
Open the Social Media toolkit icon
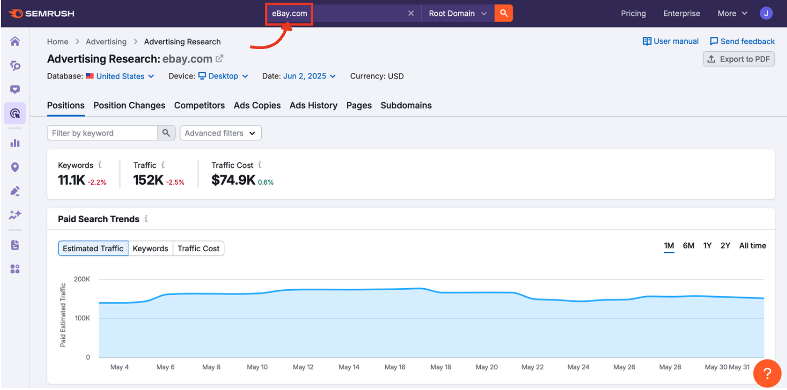(15, 89)
